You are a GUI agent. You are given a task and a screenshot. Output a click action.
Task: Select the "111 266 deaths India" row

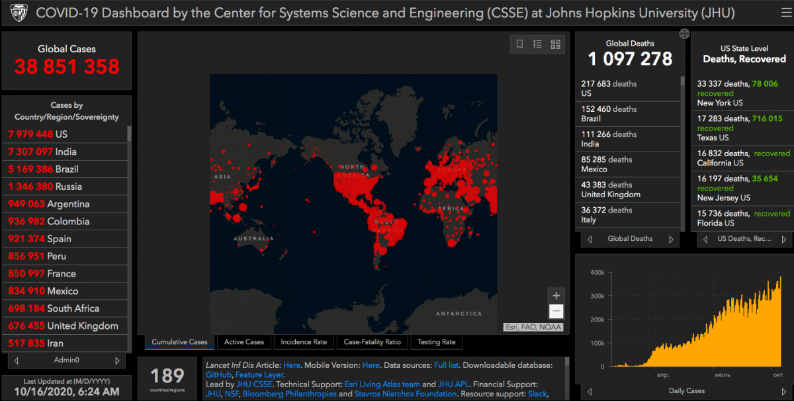628,139
